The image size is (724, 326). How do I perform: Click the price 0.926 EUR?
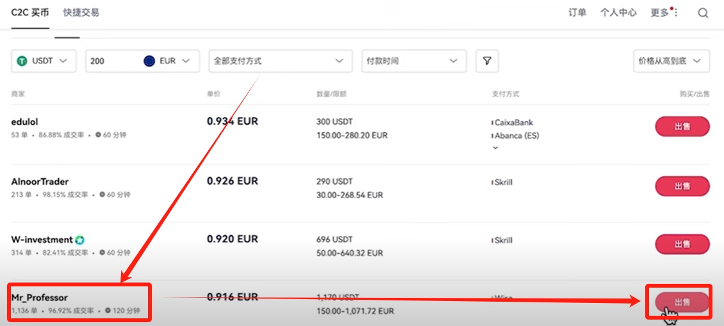pos(232,181)
